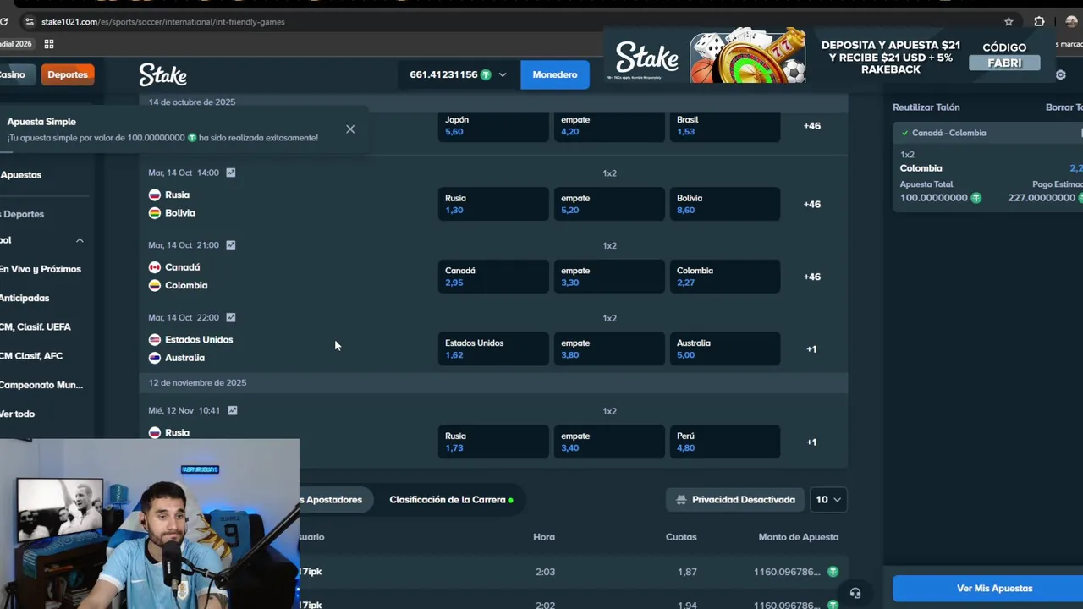
Task: Open Estados Unidos team flag icon
Action: 154,339
